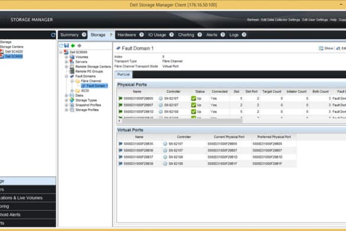Image resolution: width=346 pixels, height=231 pixels.
Task: Click the Refresh link in top header
Action: tap(253, 20)
